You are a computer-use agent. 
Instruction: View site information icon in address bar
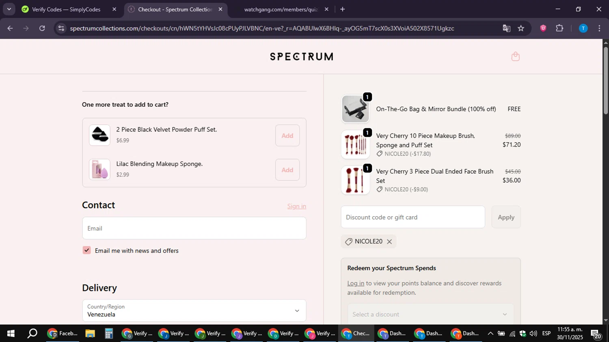(61, 28)
